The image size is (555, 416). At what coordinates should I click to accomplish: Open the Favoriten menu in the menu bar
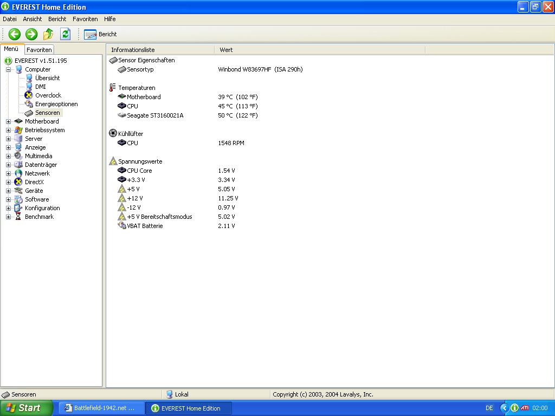point(85,19)
